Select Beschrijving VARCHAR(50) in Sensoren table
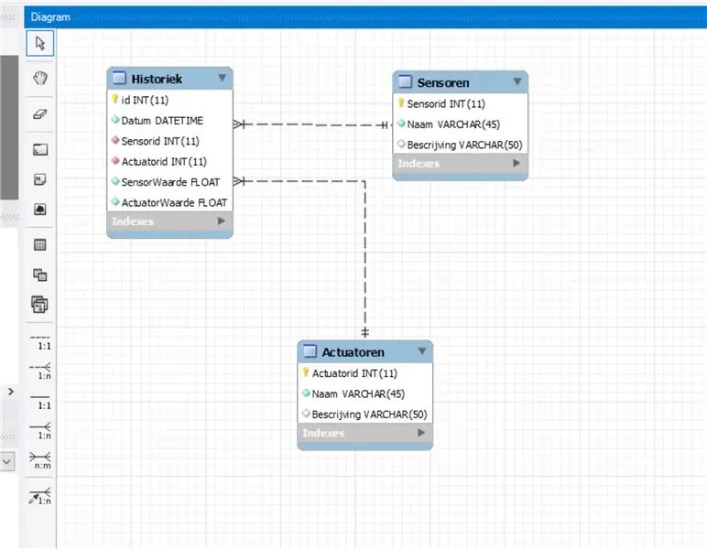The image size is (707, 549). [x=461, y=145]
